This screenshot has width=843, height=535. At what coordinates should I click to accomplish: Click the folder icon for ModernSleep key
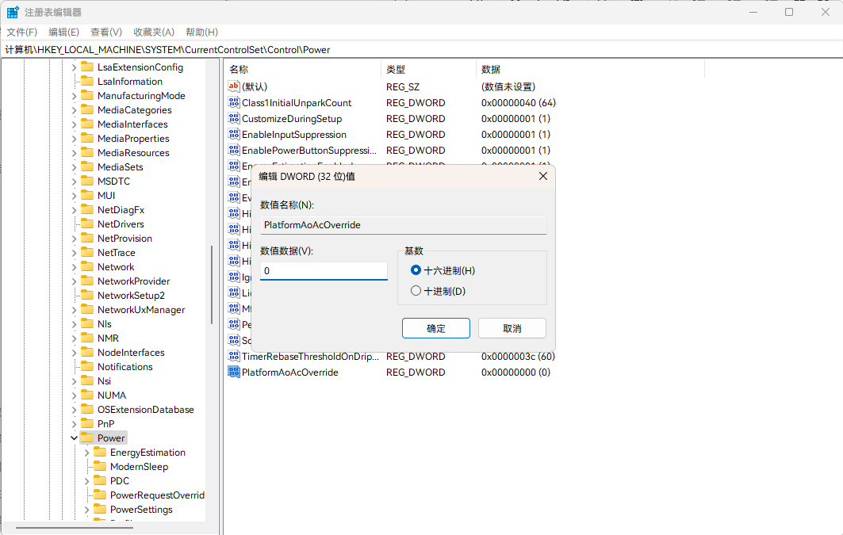(100, 466)
